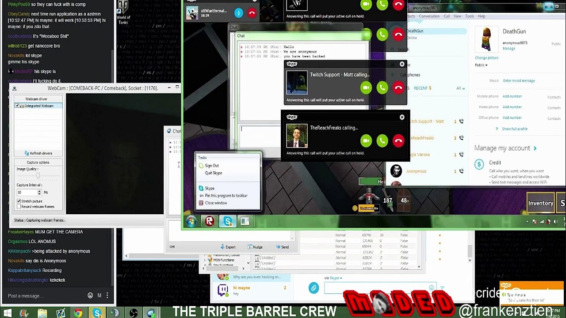This screenshot has height=318, width=566.
Task: Open the Public visibility dropdown under Change picture
Action: [x=481, y=65]
